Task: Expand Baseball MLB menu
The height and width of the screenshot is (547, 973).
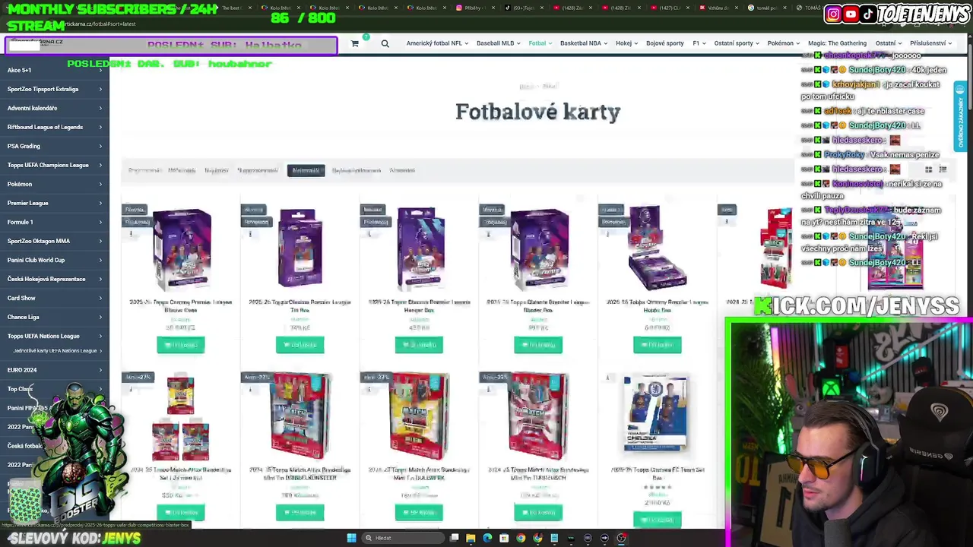Action: coord(498,43)
